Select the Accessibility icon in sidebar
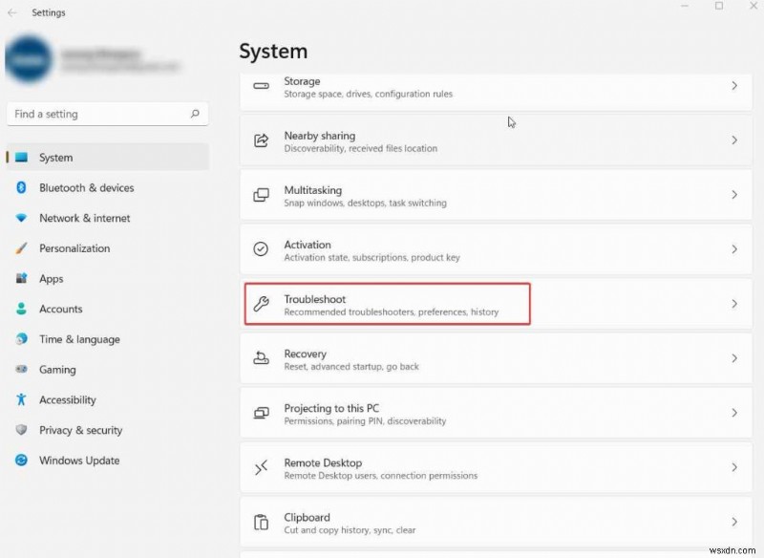The image size is (764, 558). (22, 400)
